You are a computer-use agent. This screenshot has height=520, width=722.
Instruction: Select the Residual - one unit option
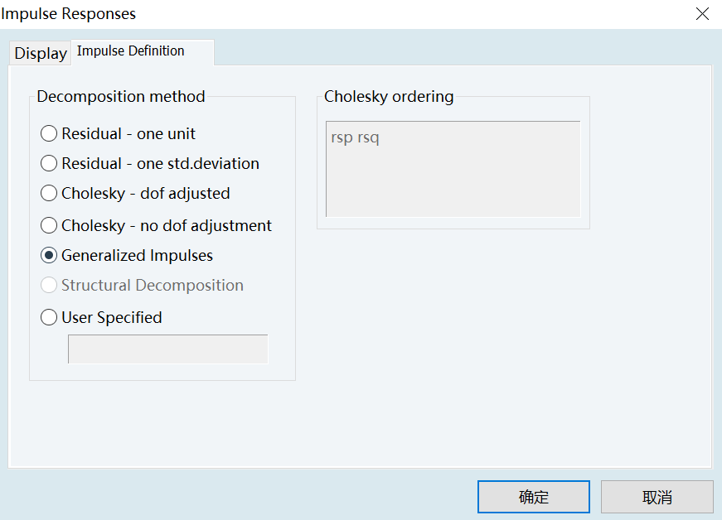(x=49, y=133)
